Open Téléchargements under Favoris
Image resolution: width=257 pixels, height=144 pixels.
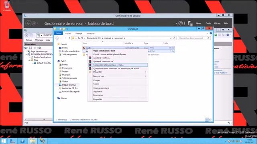tap(69, 54)
